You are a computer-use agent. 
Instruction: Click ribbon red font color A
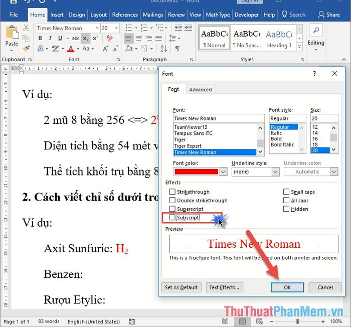pyautogui.click(x=71, y=48)
